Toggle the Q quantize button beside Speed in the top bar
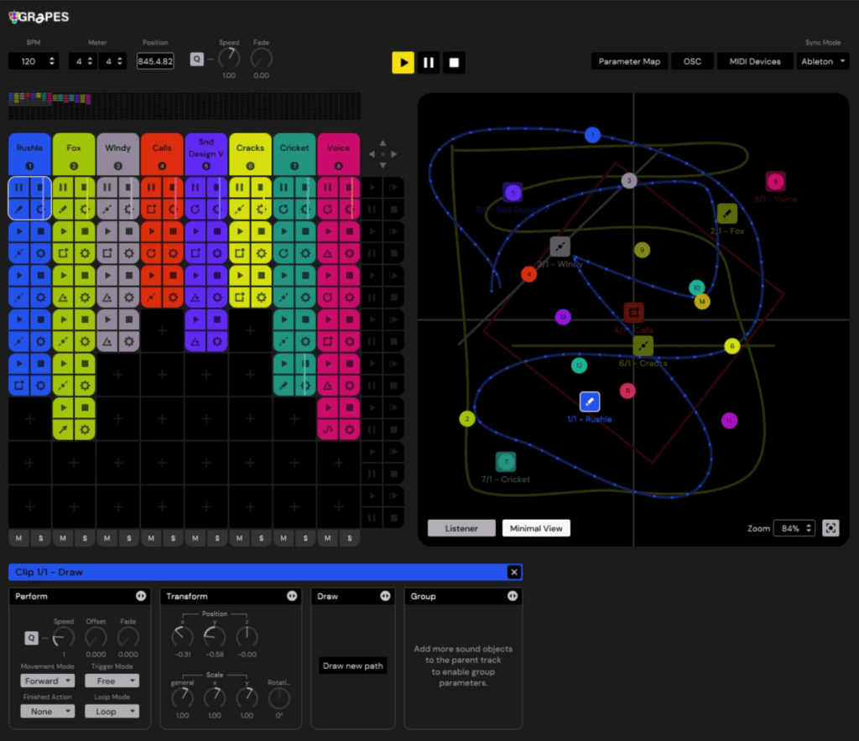The image size is (859, 741). [196, 60]
